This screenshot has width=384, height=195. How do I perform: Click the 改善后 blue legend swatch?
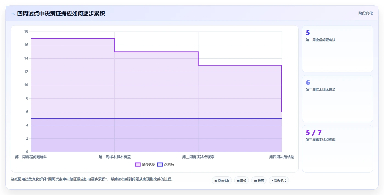pyautogui.click(x=160, y=164)
